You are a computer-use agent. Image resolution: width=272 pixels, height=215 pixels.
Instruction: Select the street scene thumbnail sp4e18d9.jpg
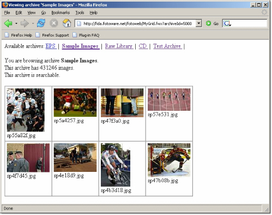(75, 157)
